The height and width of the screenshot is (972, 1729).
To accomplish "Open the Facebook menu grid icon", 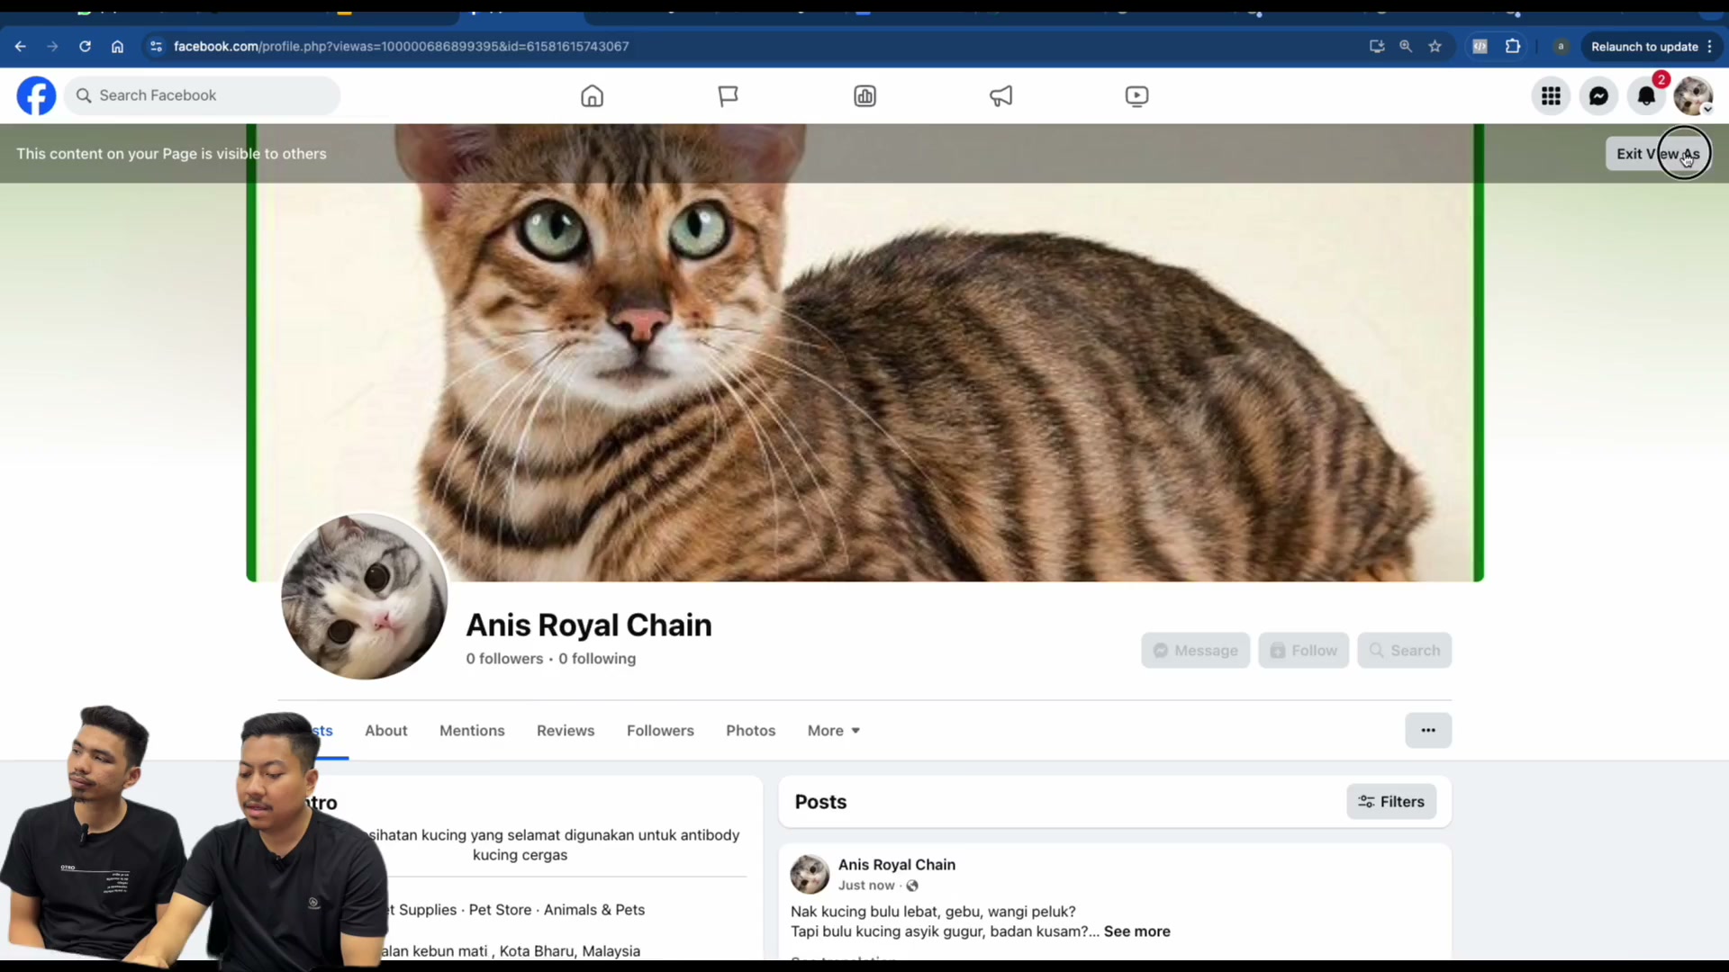I will pyautogui.click(x=1551, y=95).
